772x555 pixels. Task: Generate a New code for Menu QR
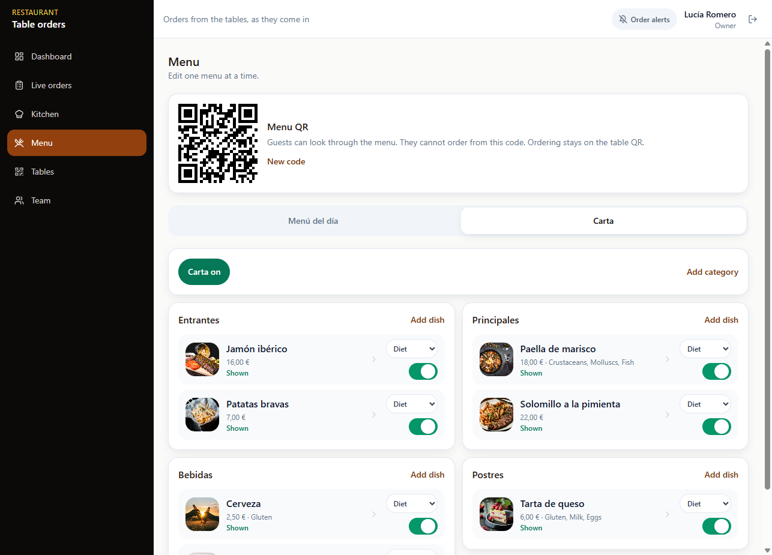pos(286,161)
